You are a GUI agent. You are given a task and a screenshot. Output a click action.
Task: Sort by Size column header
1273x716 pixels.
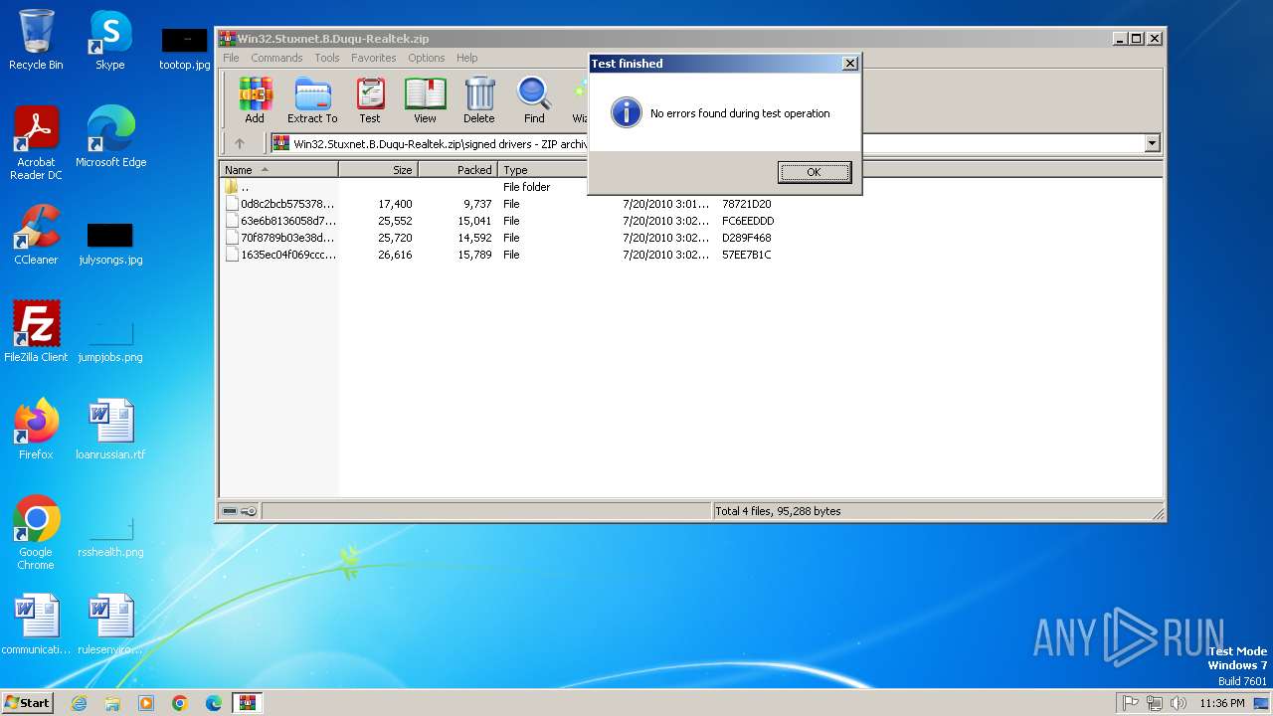[x=379, y=170]
